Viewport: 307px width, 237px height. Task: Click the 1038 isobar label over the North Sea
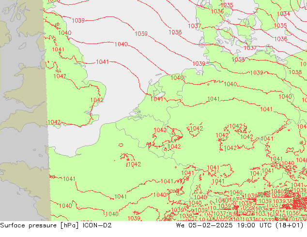(x=175, y=32)
